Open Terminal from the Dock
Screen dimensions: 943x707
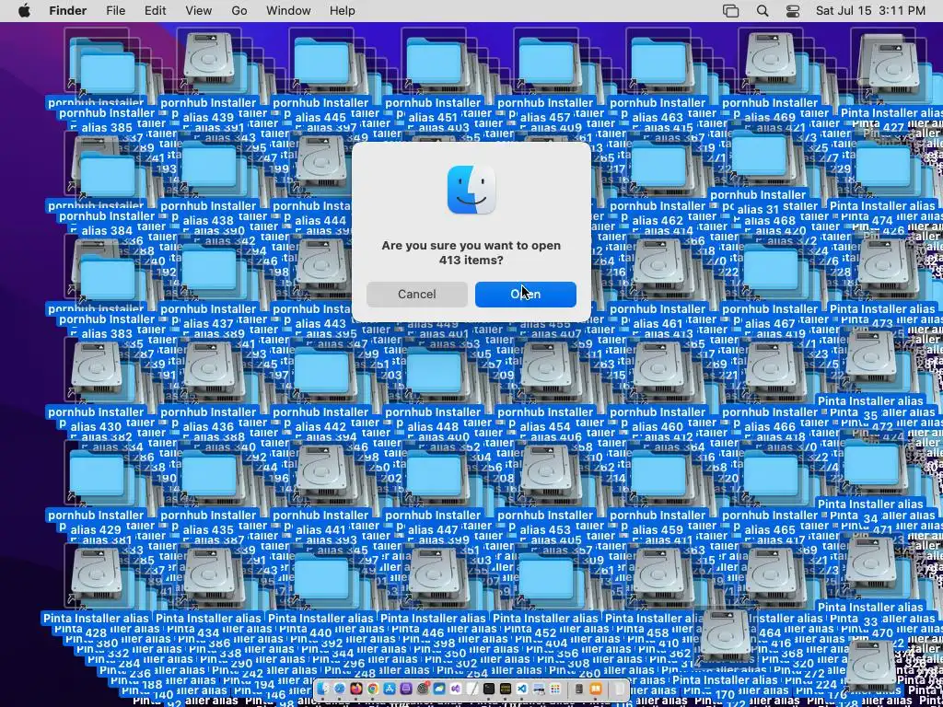489,689
